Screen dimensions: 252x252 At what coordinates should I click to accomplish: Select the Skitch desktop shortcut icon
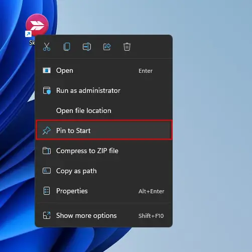37,25
